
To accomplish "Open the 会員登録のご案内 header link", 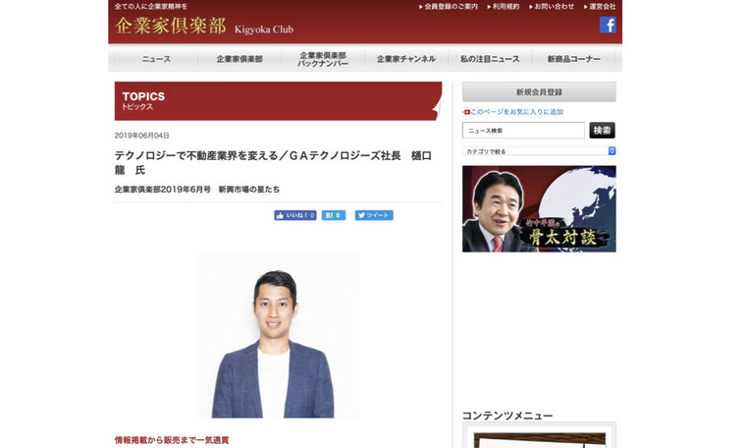I will click(x=451, y=7).
